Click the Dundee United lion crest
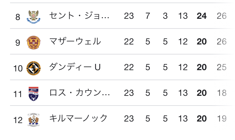The width and height of the screenshot is (235, 140). coord(34,68)
